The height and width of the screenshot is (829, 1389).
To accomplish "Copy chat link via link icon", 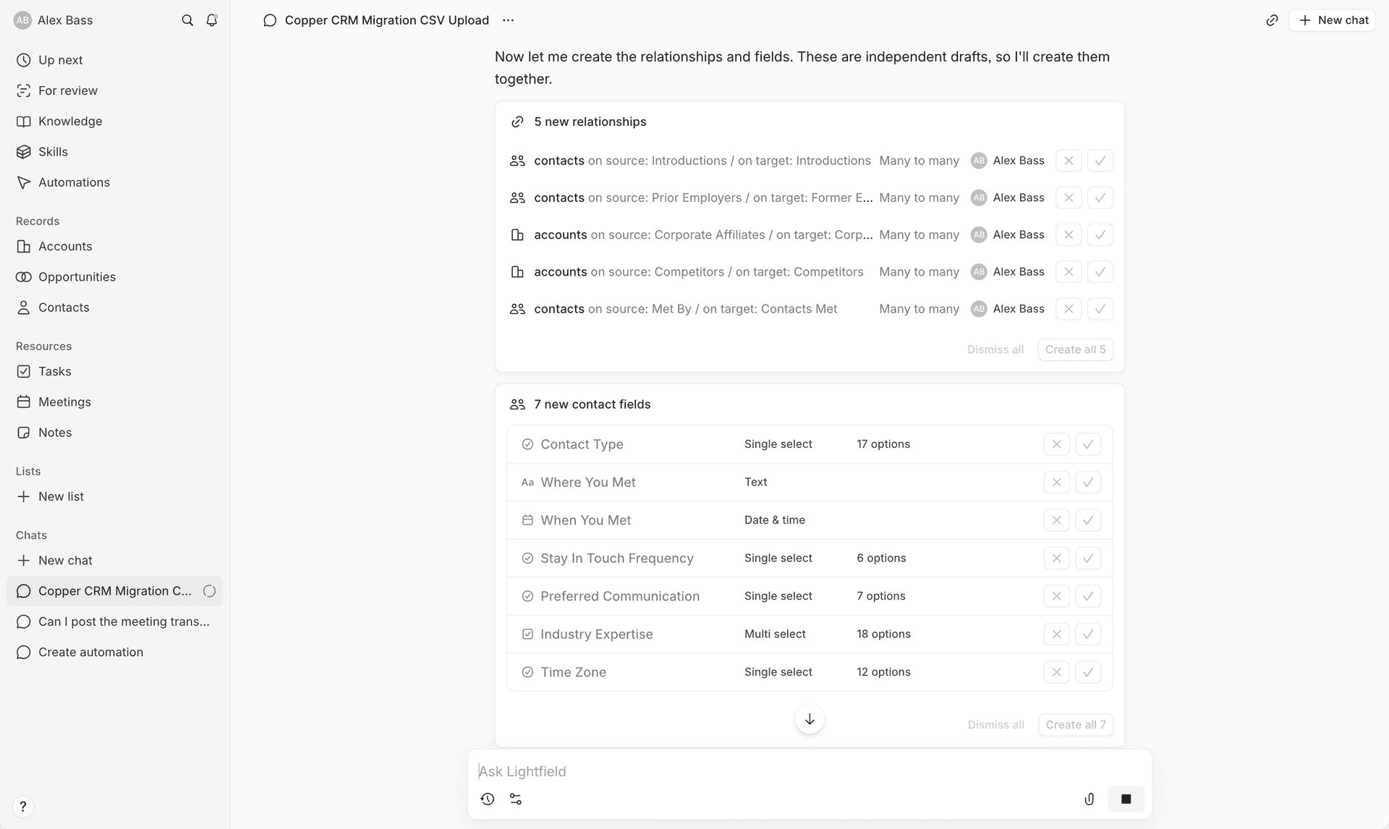I will click(x=1272, y=20).
